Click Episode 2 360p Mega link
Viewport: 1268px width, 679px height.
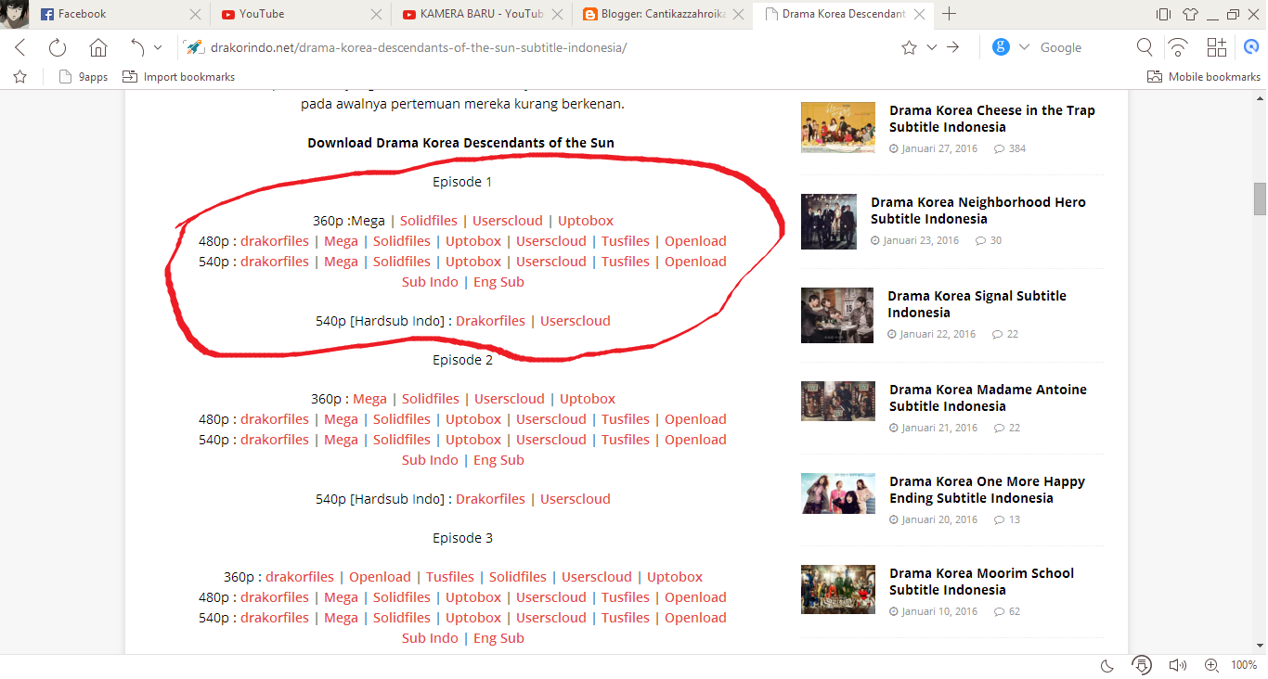[369, 399]
